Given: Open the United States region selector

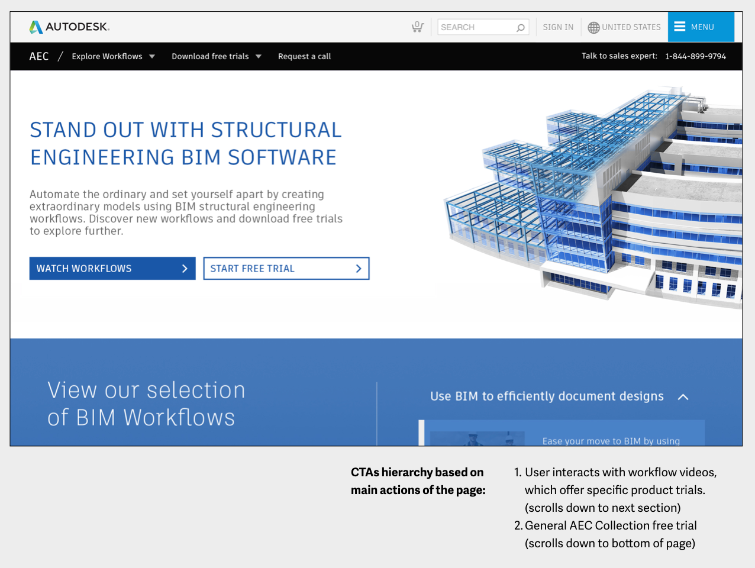Looking at the screenshot, I should point(624,27).
